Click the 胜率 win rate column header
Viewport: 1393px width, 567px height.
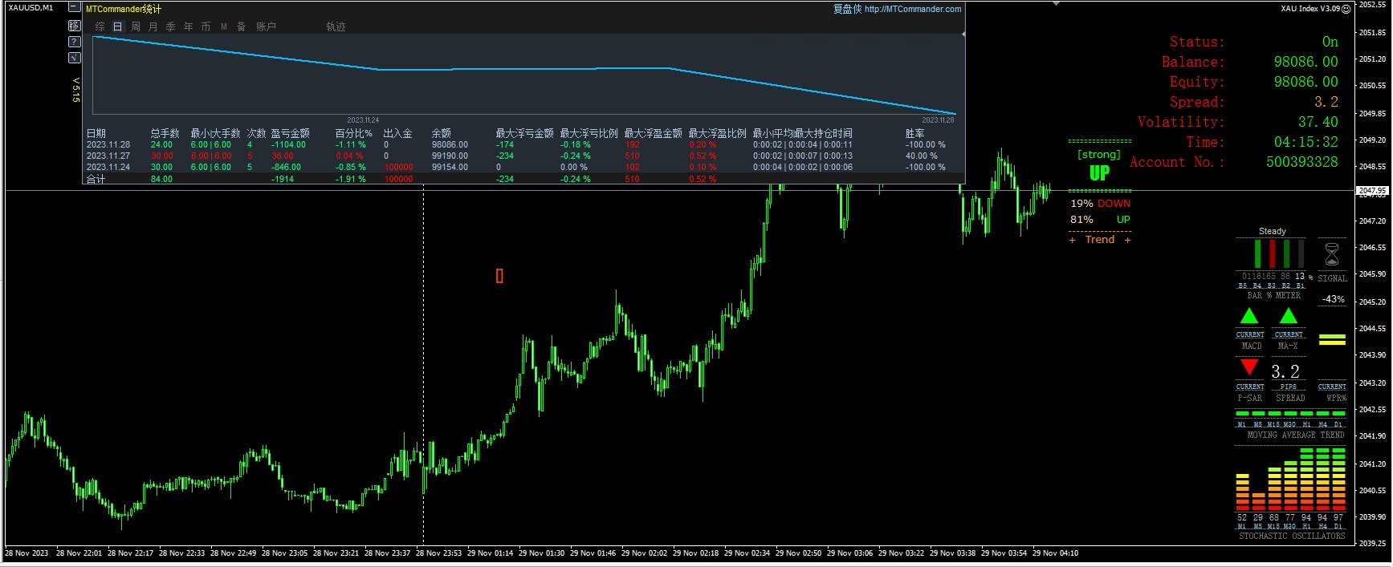point(914,133)
